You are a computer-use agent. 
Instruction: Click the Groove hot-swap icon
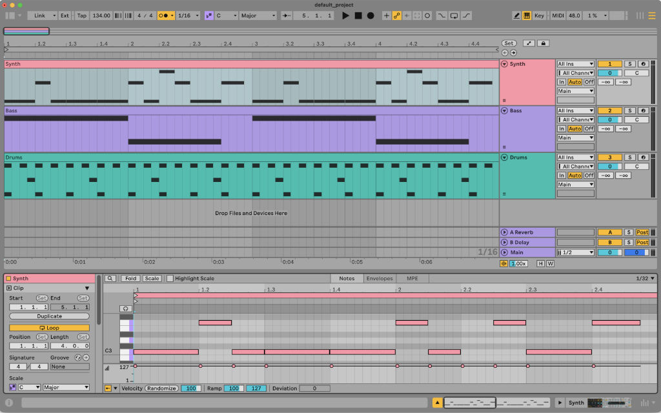point(78,358)
